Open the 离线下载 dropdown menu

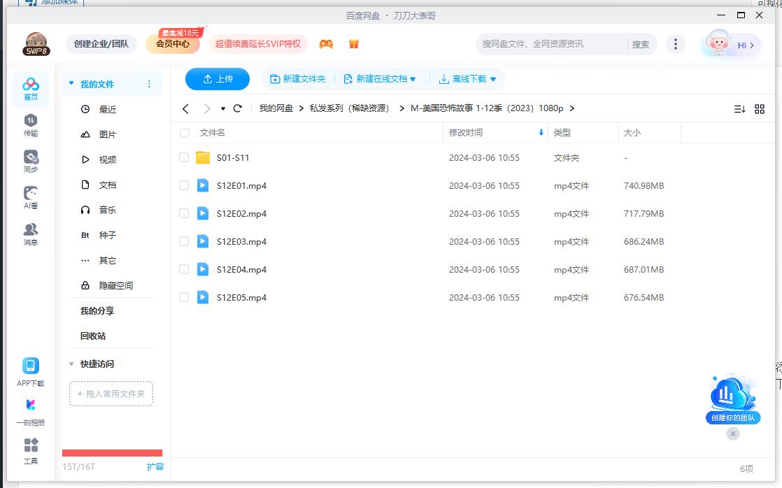[x=493, y=79]
